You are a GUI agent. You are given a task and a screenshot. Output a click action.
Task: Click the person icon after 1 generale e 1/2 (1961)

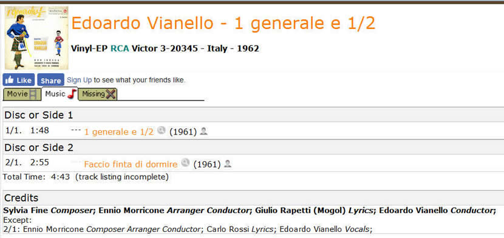pos(203,131)
